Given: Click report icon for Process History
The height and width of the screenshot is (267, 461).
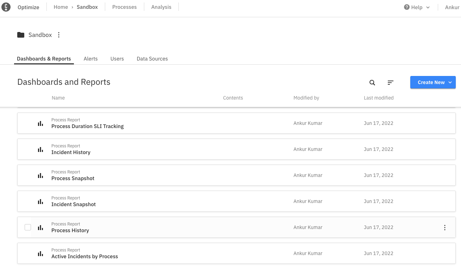Looking at the screenshot, I should 40,228.
